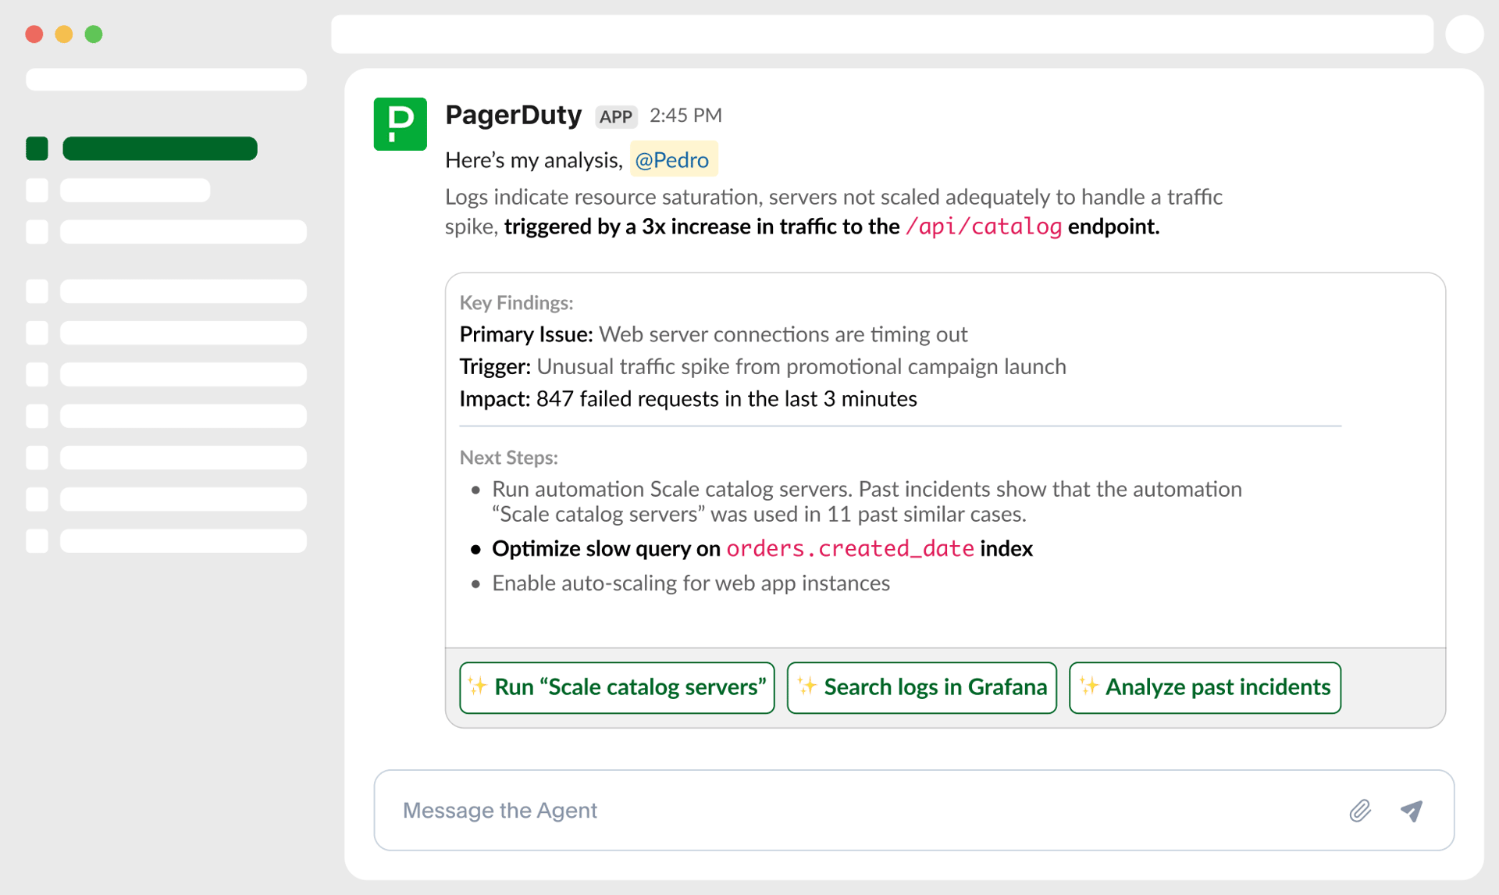Open the @Pedro mention
This screenshot has height=895, width=1499.
(672, 160)
